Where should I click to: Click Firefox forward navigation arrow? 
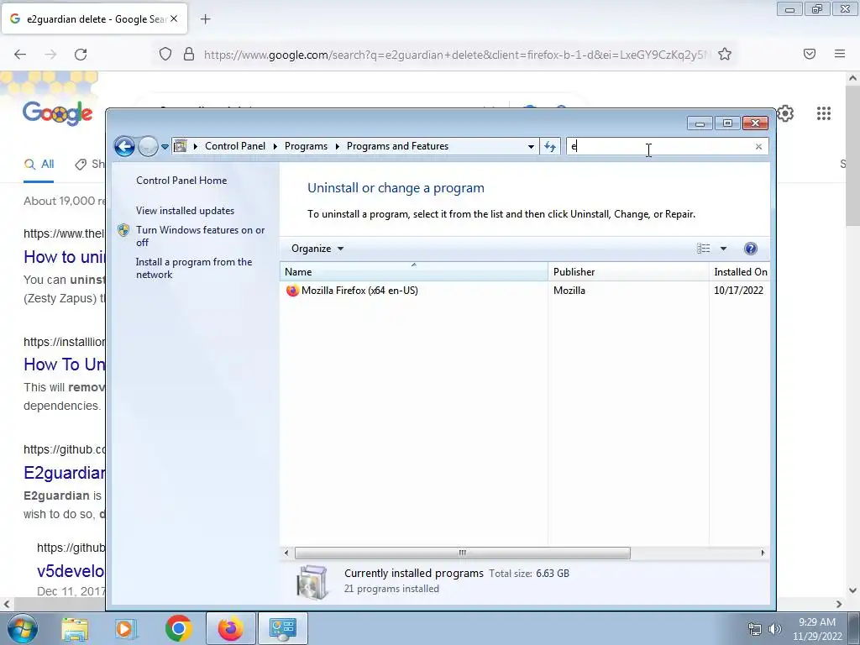click(50, 55)
